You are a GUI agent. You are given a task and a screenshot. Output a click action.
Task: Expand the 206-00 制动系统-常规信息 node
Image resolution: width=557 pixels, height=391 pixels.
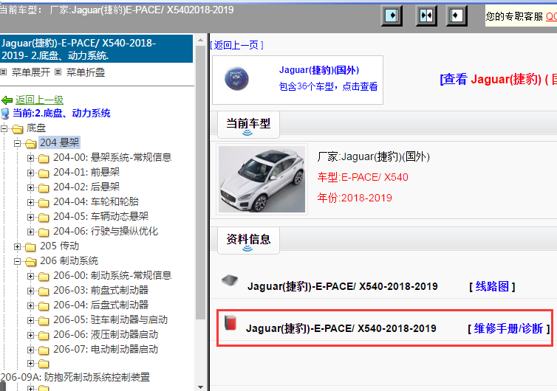coord(30,276)
